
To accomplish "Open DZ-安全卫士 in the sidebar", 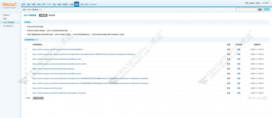I will (8, 26).
